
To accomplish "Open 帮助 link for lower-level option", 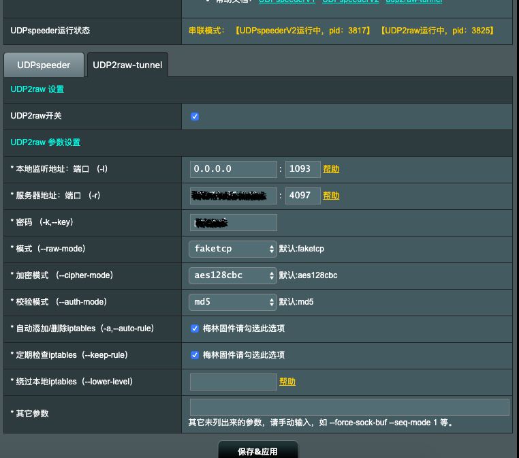I will click(x=287, y=382).
